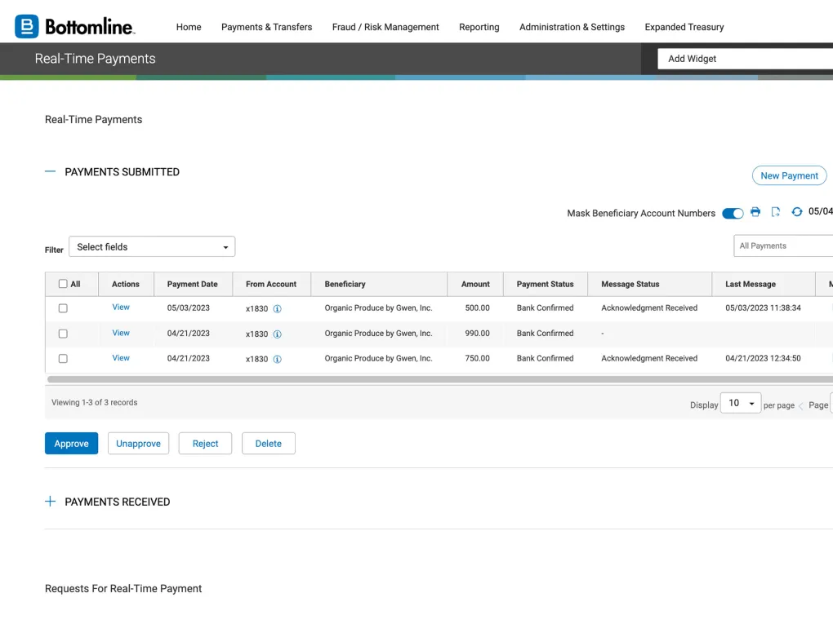Screen dimensions: 833x624
Task: Click info icon for 05/03/2023 payment account
Action: click(x=278, y=309)
